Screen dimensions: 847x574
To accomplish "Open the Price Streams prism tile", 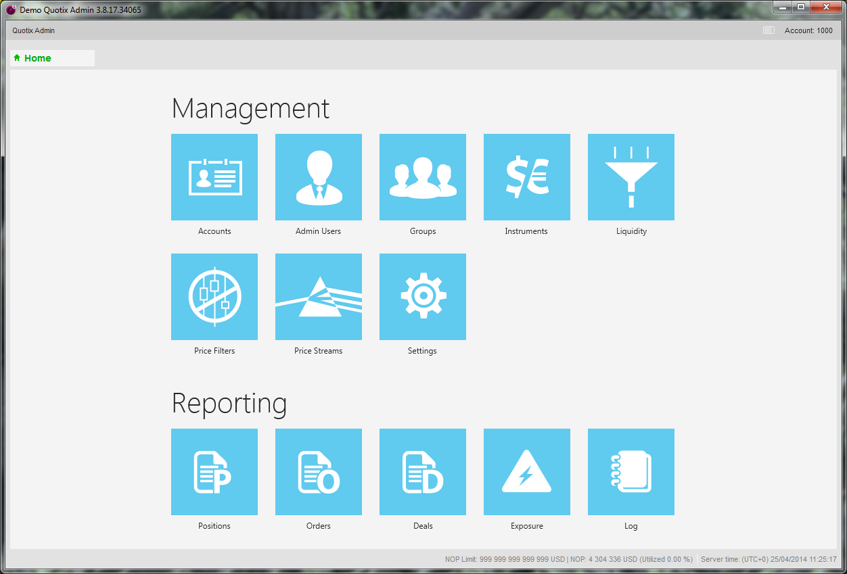I will 319,297.
